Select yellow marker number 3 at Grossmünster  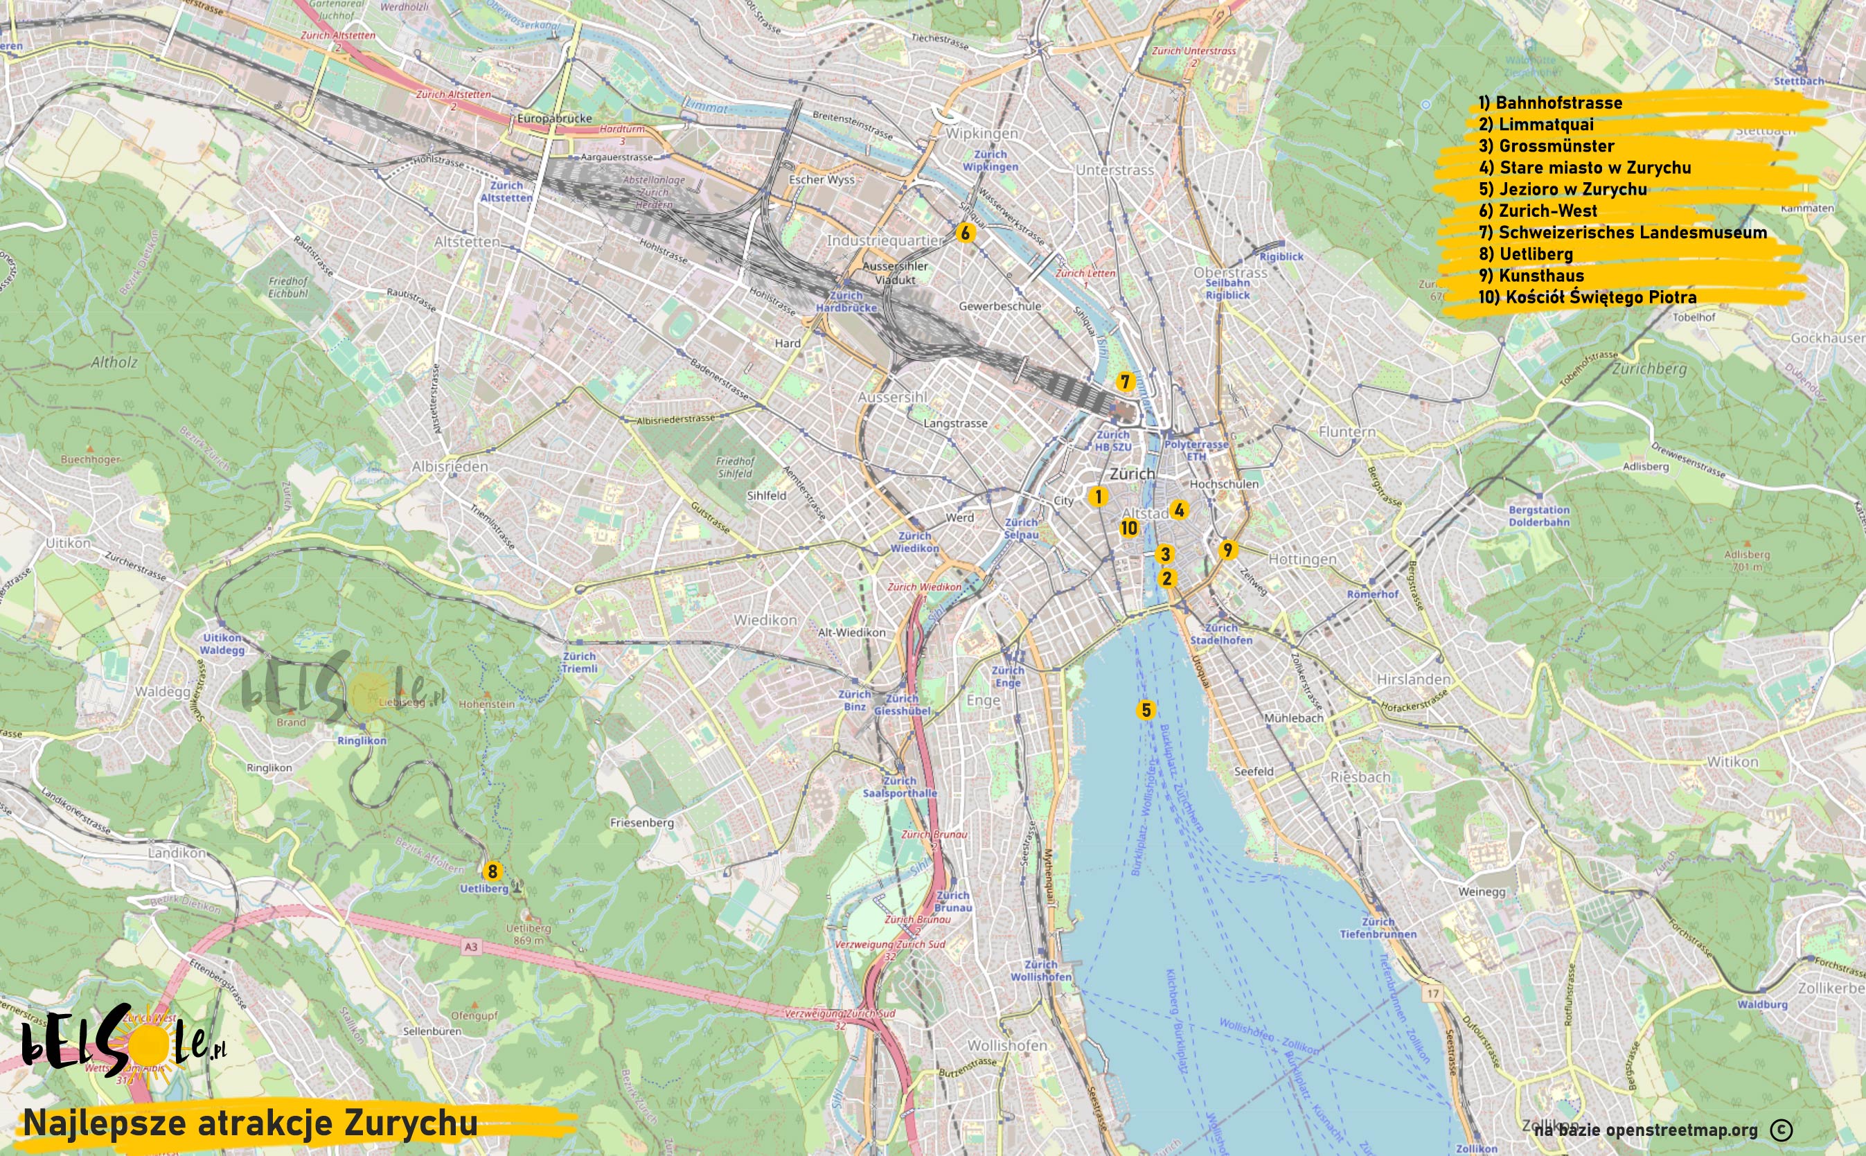pyautogui.click(x=1165, y=553)
